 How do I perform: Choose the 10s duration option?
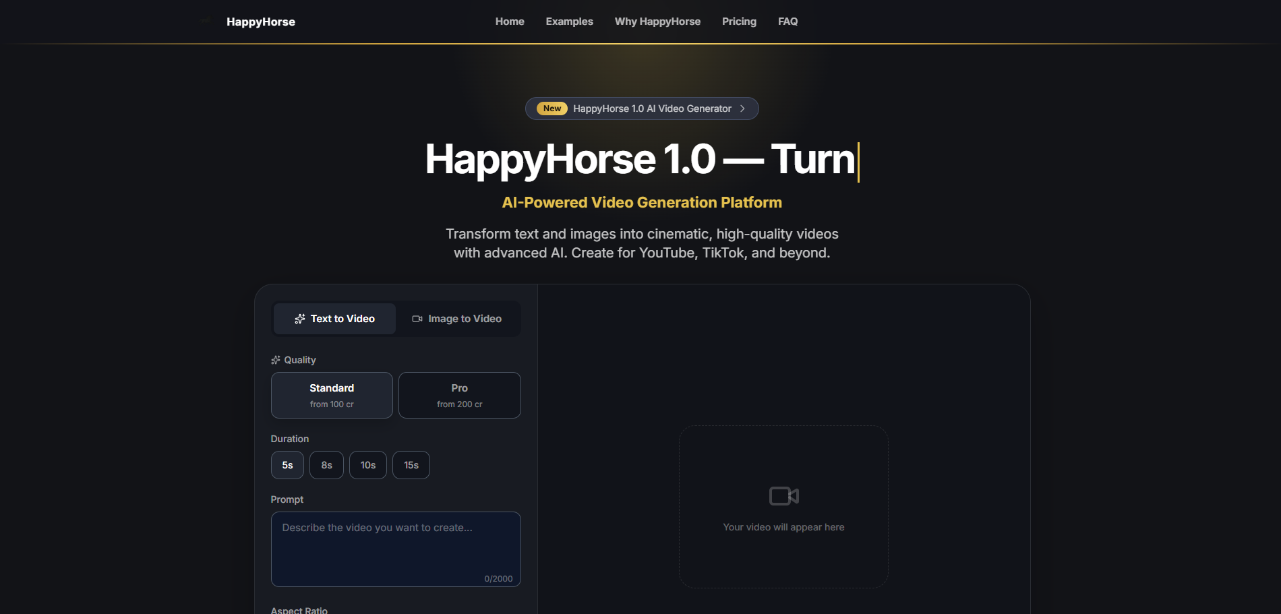367,464
